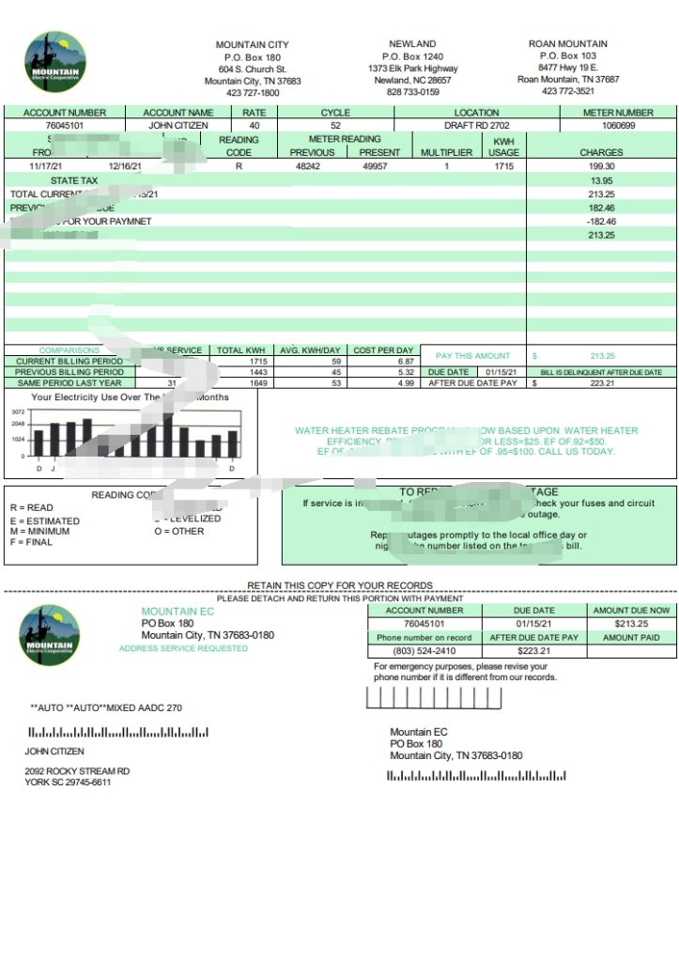Click the Mountain Electric Cooperative logo at page top
679x962 pixels.
(55, 62)
